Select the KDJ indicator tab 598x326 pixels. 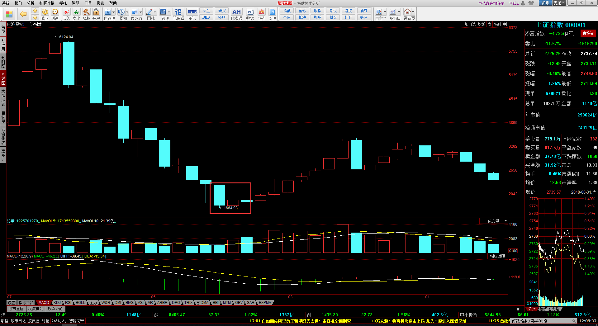tap(57, 303)
